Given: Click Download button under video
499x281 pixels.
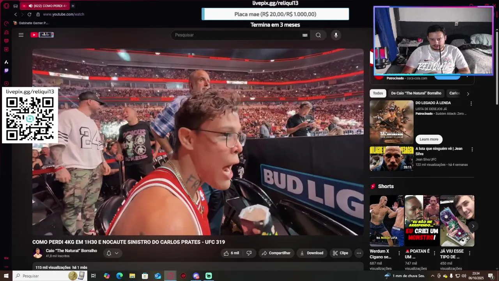Looking at the screenshot, I should coord(311,253).
